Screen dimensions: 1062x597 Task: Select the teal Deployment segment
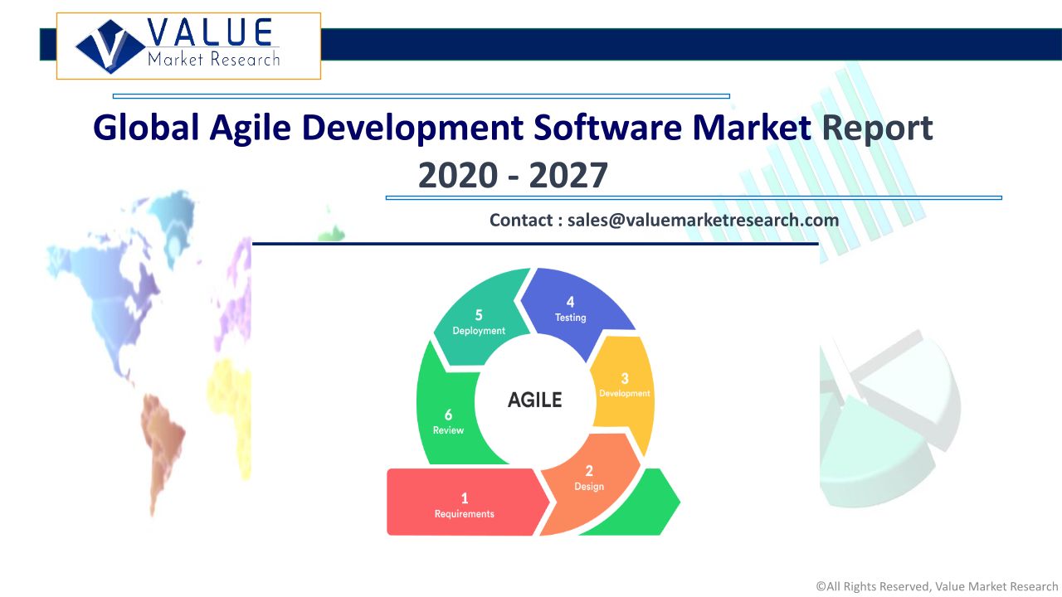point(479,322)
